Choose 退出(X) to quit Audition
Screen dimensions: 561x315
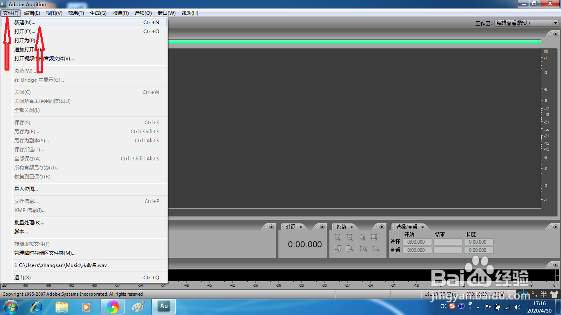pos(84,278)
